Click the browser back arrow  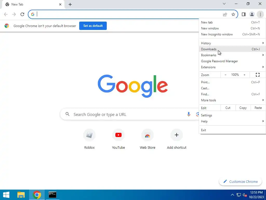tap(6, 14)
